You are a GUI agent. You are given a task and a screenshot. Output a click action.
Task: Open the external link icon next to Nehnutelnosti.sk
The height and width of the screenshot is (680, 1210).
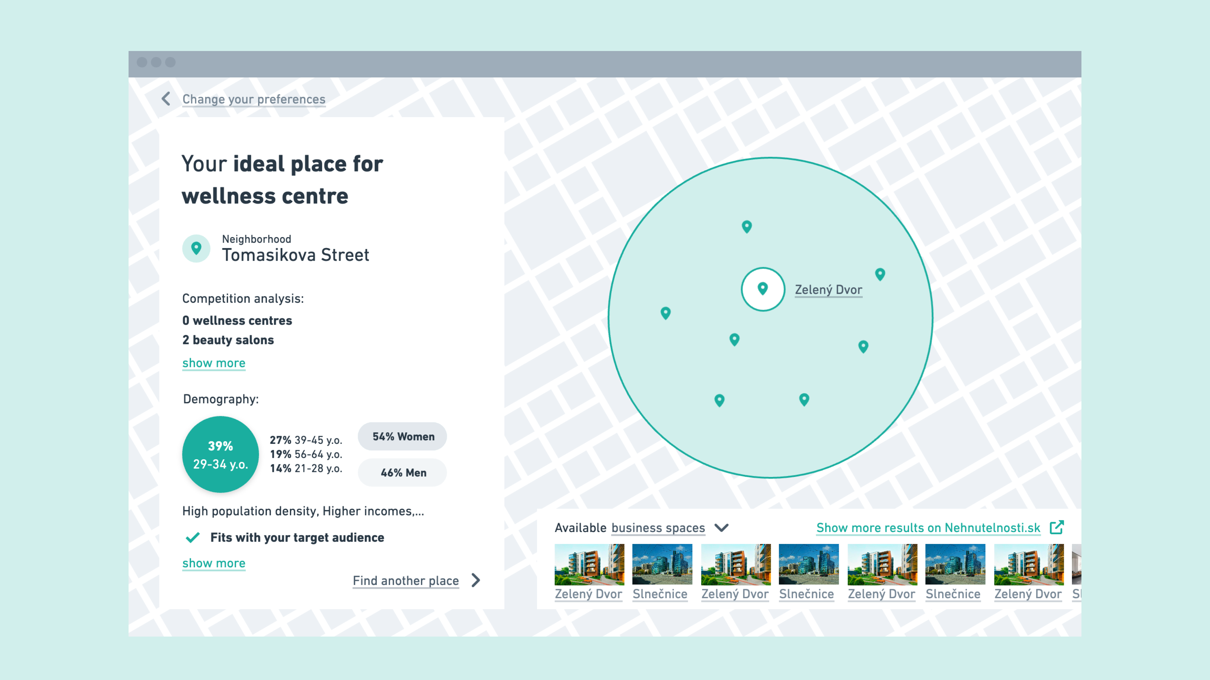[1057, 527]
